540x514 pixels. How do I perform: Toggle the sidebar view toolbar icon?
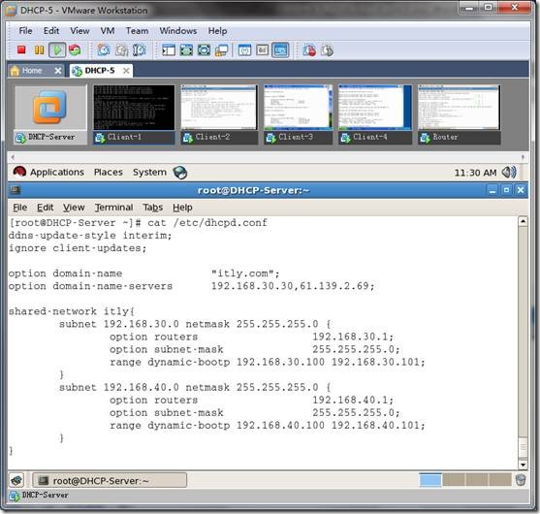[x=169, y=50]
